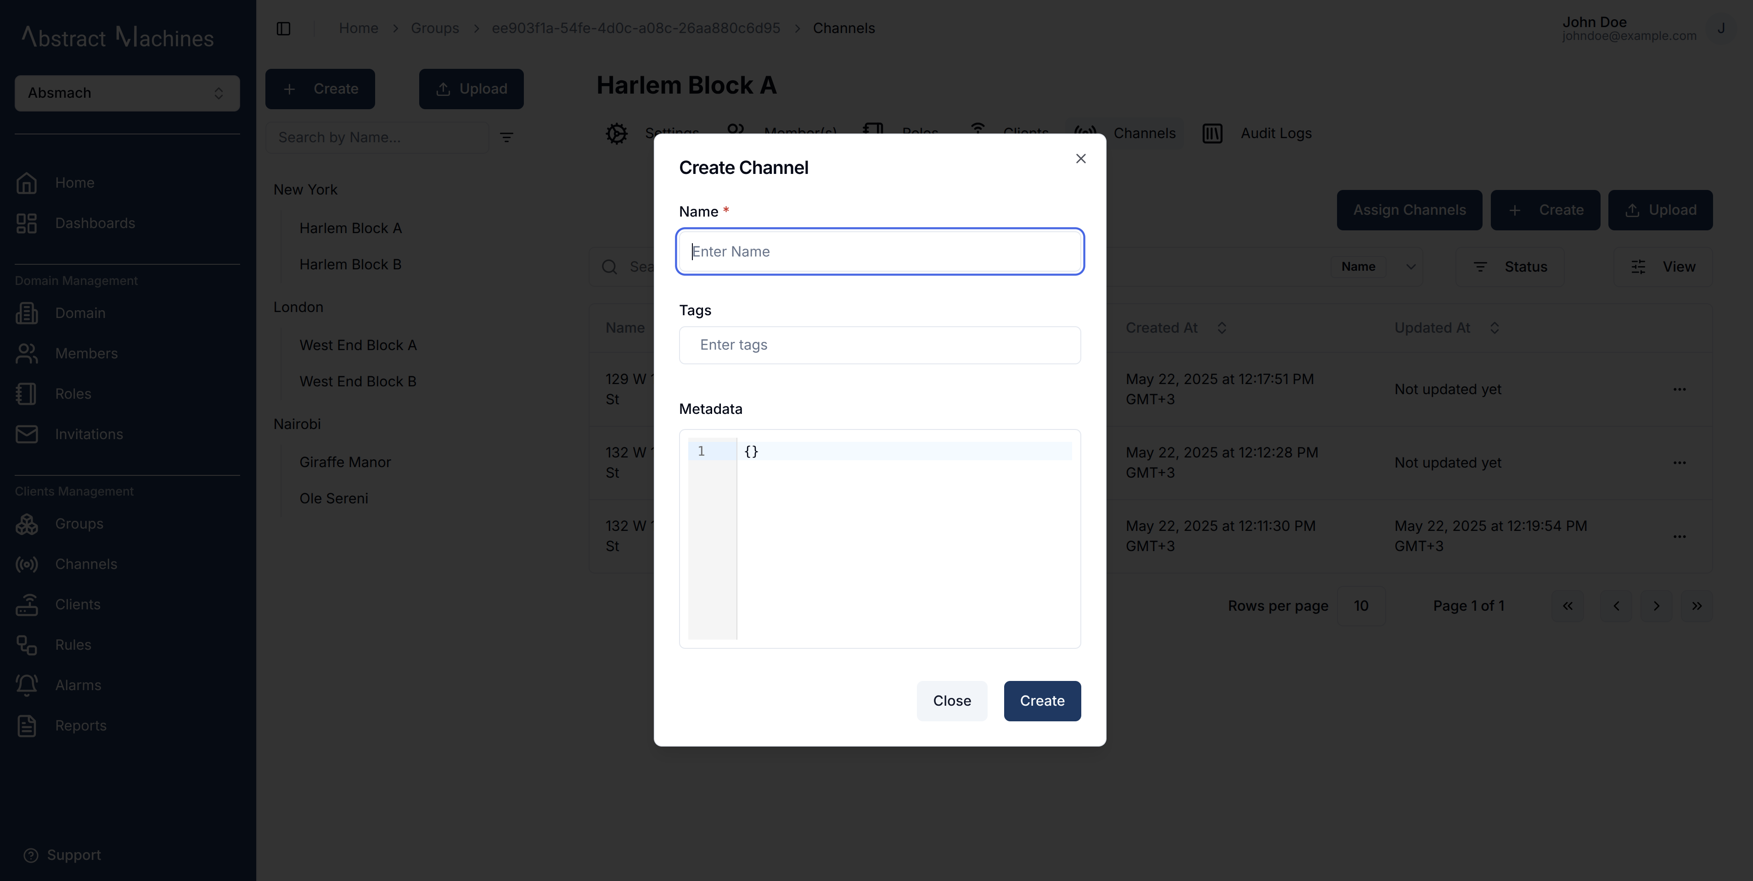Go to Groups in the breadcrumb

pos(435,28)
